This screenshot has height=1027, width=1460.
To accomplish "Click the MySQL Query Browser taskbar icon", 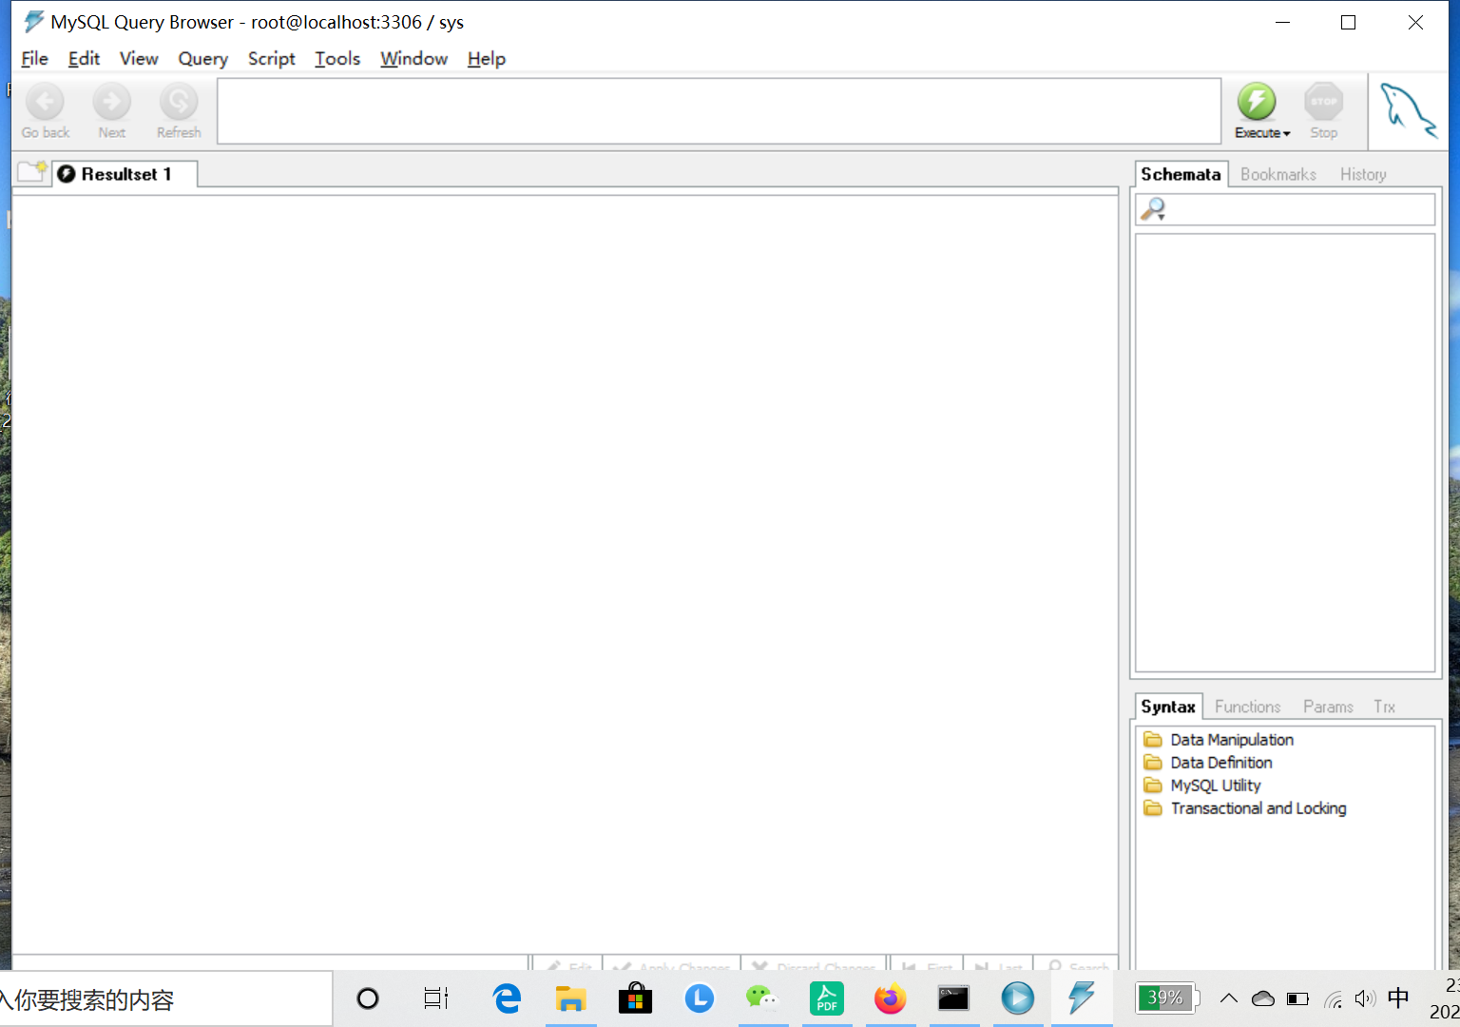I will coord(1081,998).
